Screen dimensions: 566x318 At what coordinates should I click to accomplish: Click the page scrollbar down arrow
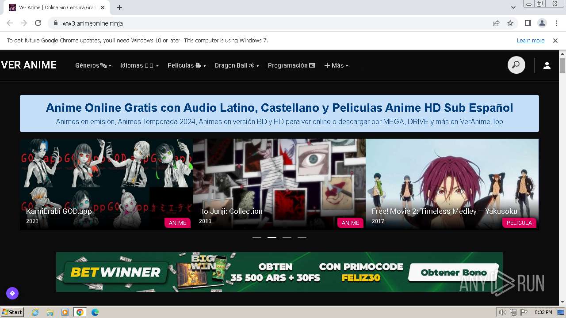(562, 302)
